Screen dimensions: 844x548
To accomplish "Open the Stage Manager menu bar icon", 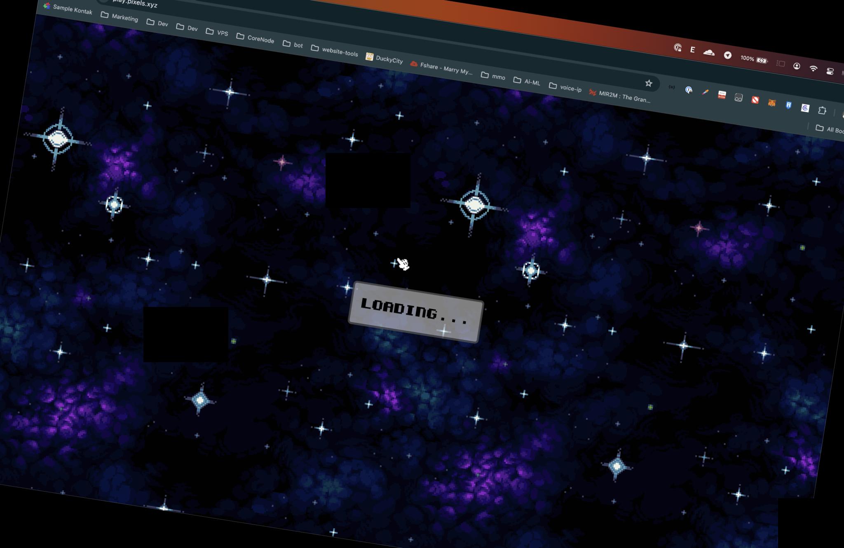I will 781,63.
